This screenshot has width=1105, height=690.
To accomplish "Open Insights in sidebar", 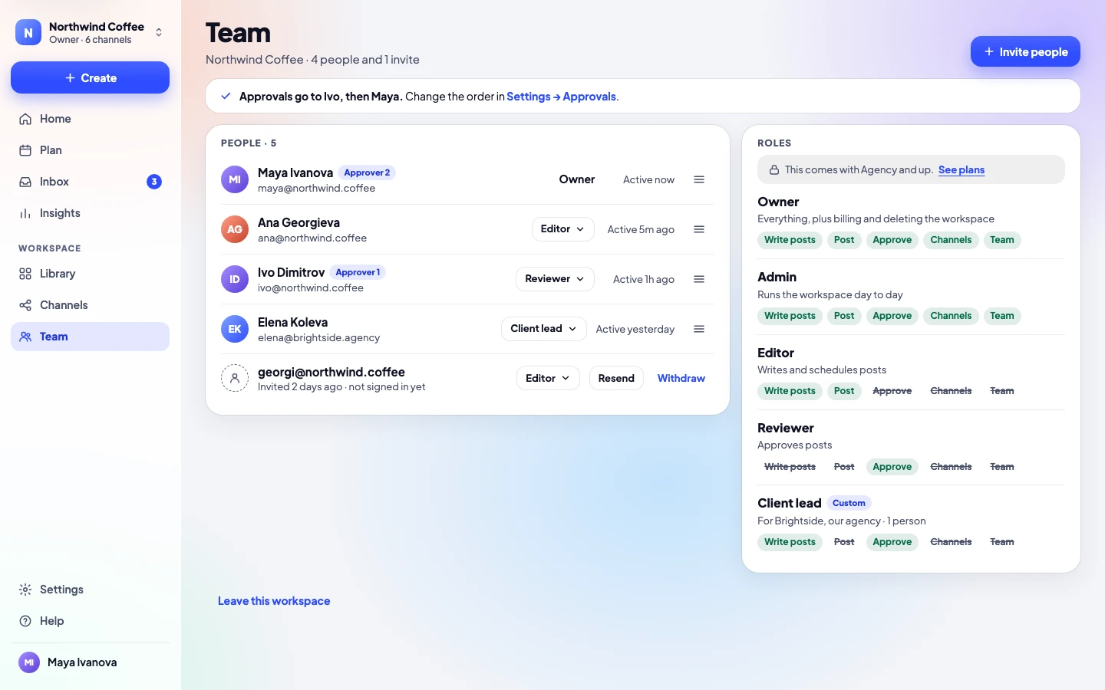I will tap(91, 213).
